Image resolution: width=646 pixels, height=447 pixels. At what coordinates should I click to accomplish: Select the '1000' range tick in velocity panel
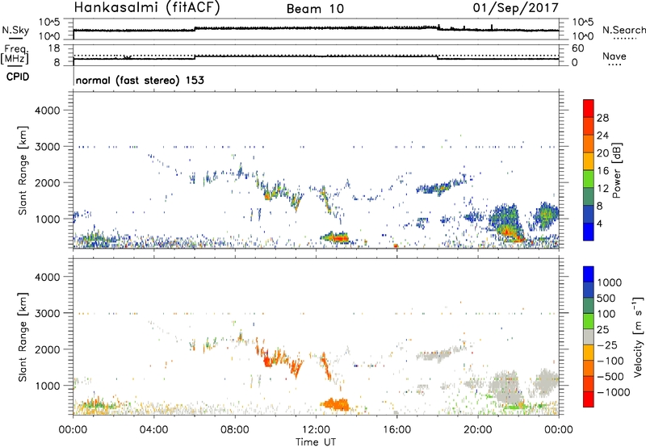point(47,386)
